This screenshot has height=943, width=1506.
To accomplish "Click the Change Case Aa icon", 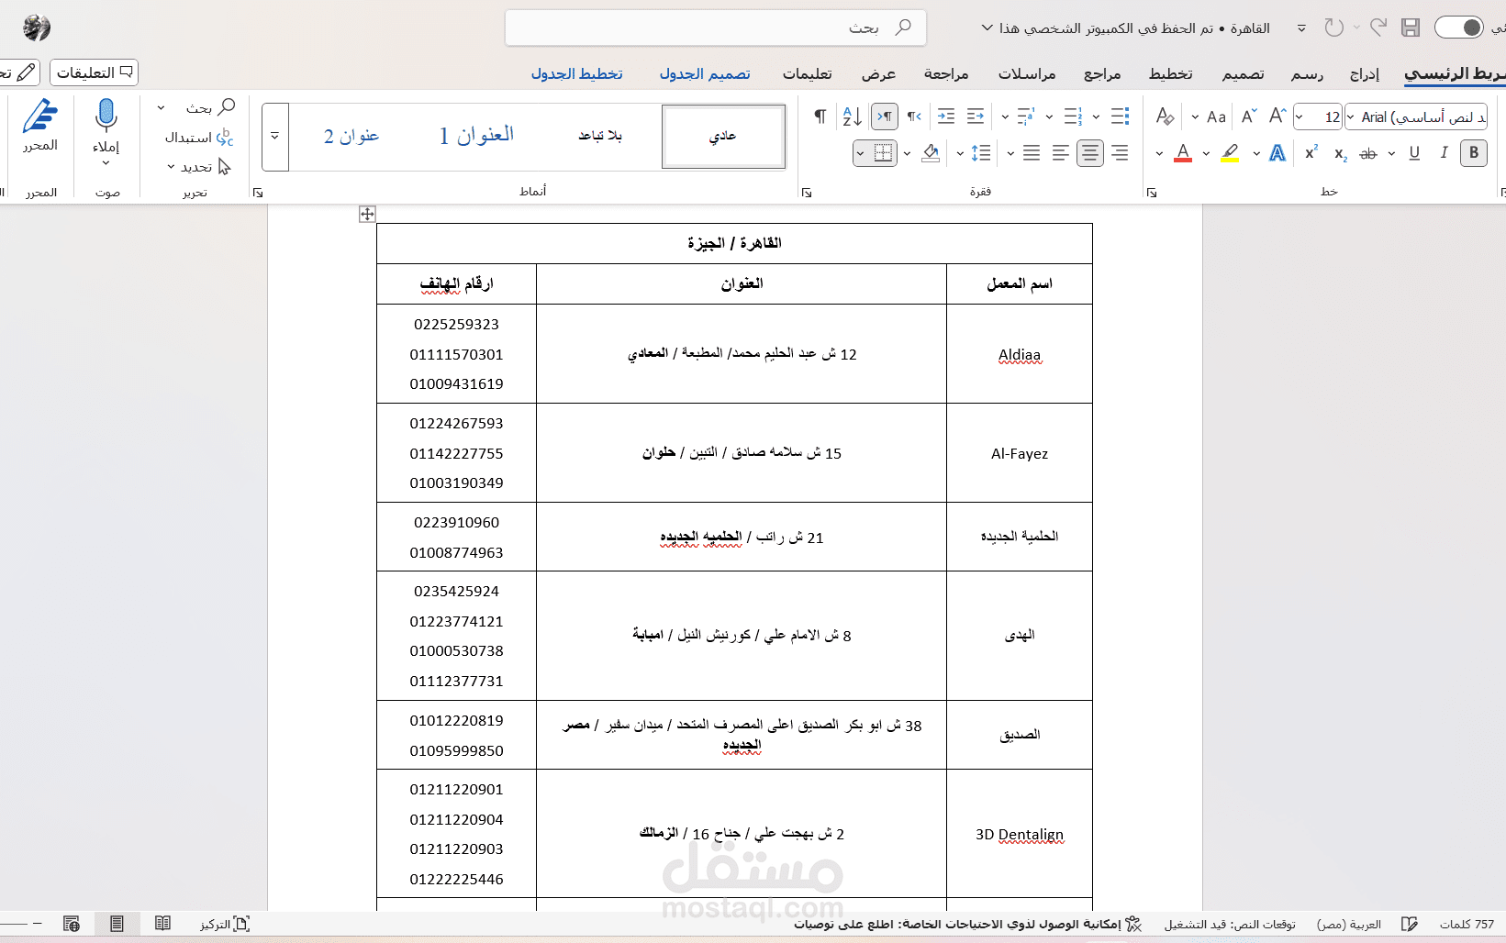I will coord(1217,116).
